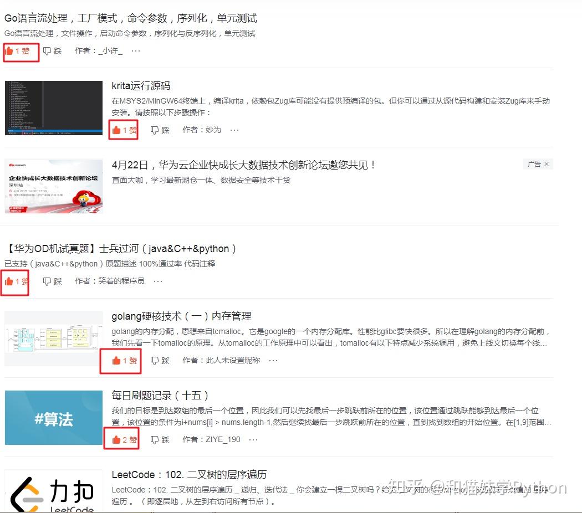Click the Huawei forum ad banner image
Screen dimensions: 582x513
point(53,186)
